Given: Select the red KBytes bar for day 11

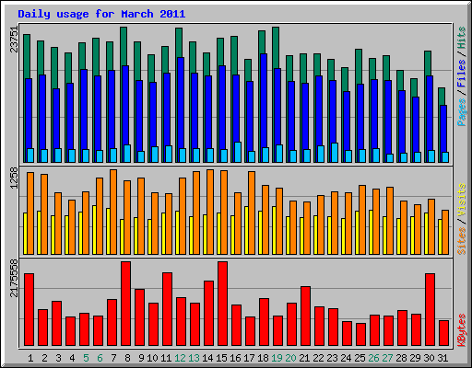Looking at the screenshot, I should [167, 309].
